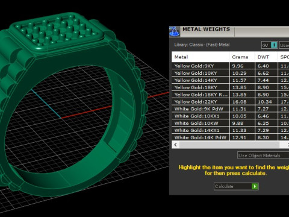Click the horizontal scrollbar track in table
This screenshot has height=217, width=289.
229,145
